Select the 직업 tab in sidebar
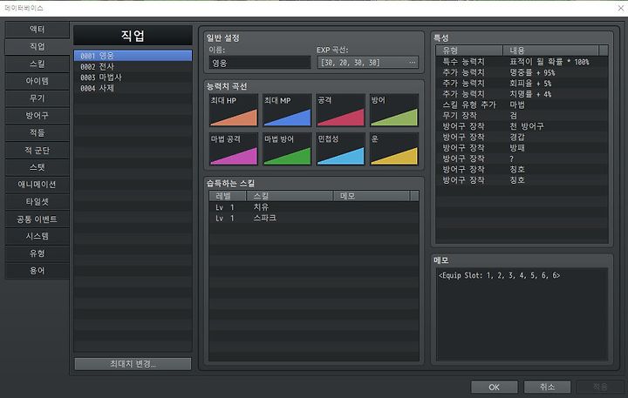The image size is (628, 398). (37, 47)
